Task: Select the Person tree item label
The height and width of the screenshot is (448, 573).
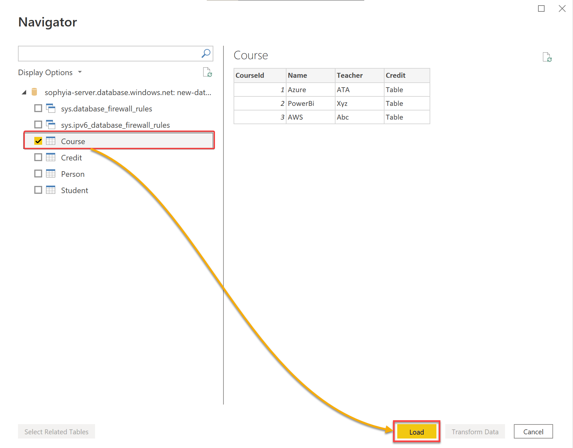Action: 73,174
